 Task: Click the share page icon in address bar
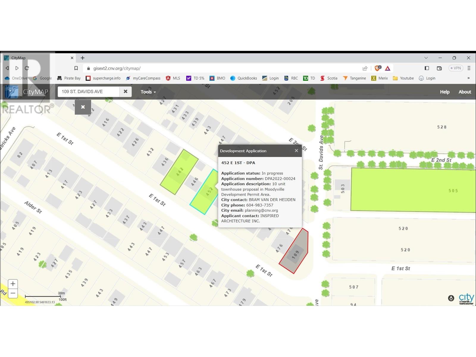[x=365, y=68]
